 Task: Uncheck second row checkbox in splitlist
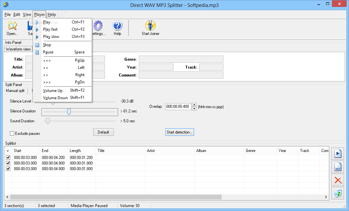coord(8,163)
